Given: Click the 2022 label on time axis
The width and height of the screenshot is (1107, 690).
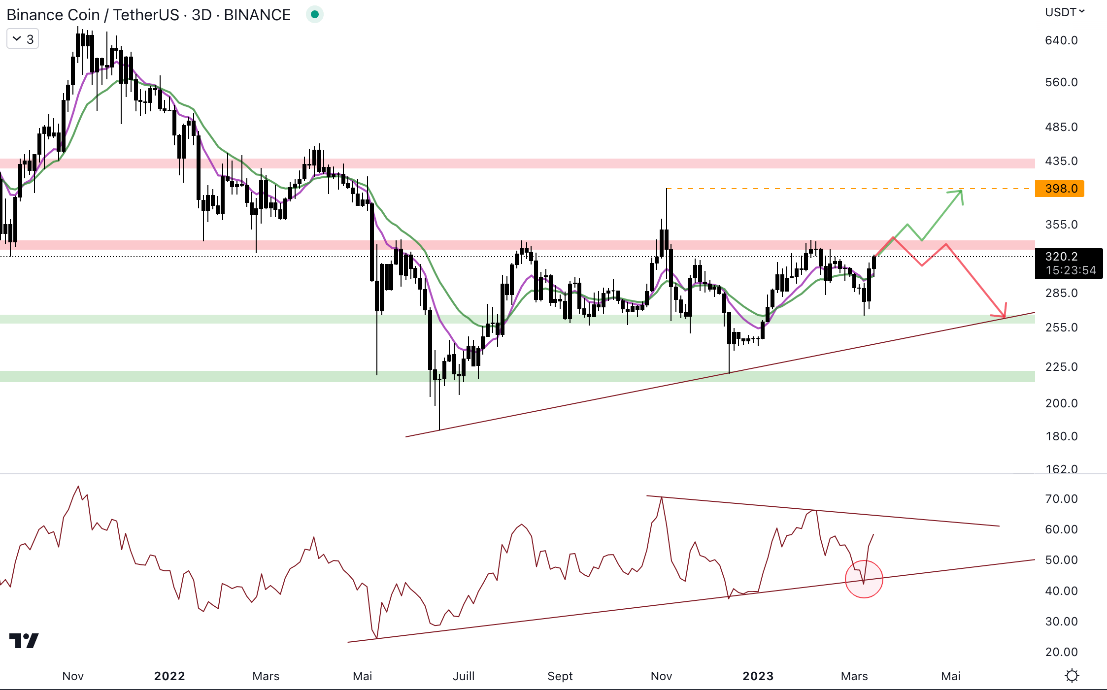Looking at the screenshot, I should click(169, 676).
